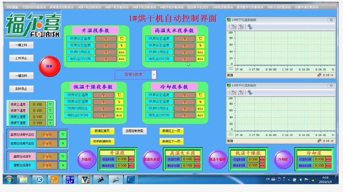Open the blue K app in taskbar
This screenshot has width=343, height=192.
tap(39, 179)
